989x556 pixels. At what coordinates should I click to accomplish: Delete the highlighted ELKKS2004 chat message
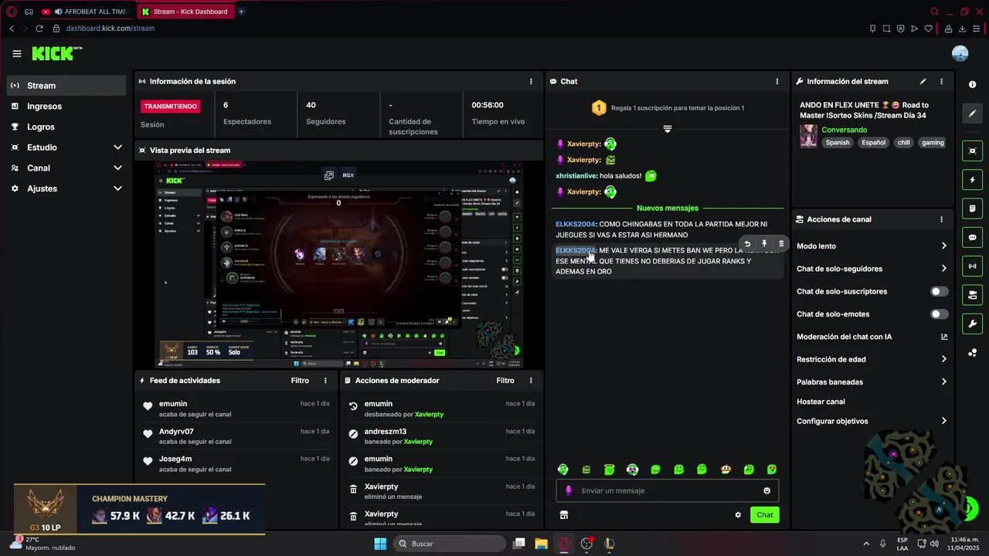point(781,243)
